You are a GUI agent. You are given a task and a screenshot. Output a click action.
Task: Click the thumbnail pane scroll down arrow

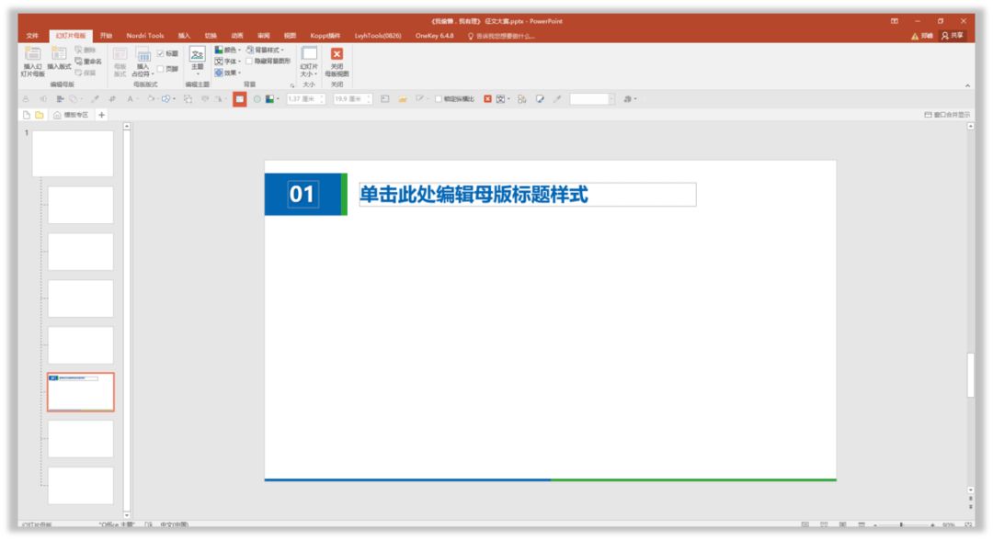127,515
